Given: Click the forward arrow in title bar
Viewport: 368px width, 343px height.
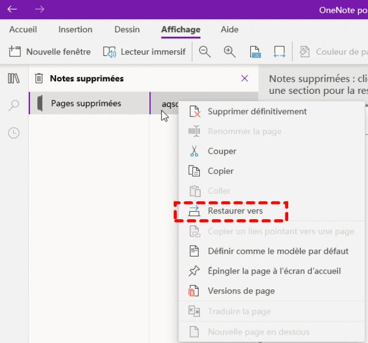Looking at the screenshot, I should 40,9.
